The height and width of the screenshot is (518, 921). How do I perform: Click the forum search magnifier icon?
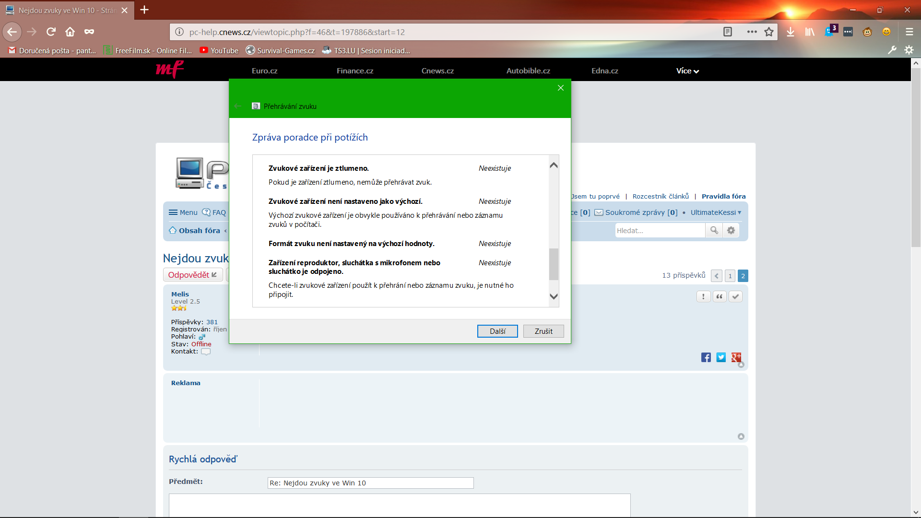[714, 230]
